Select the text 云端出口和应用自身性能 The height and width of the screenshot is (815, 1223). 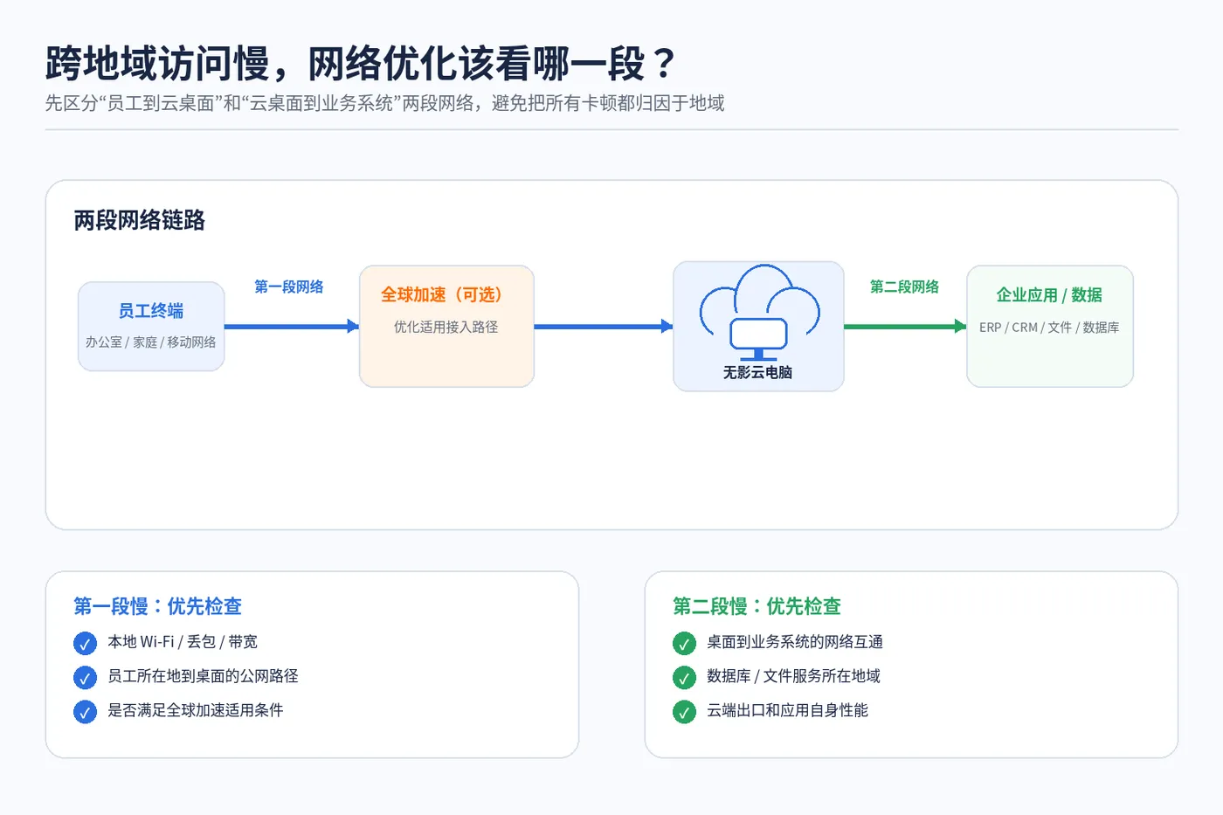coord(788,710)
